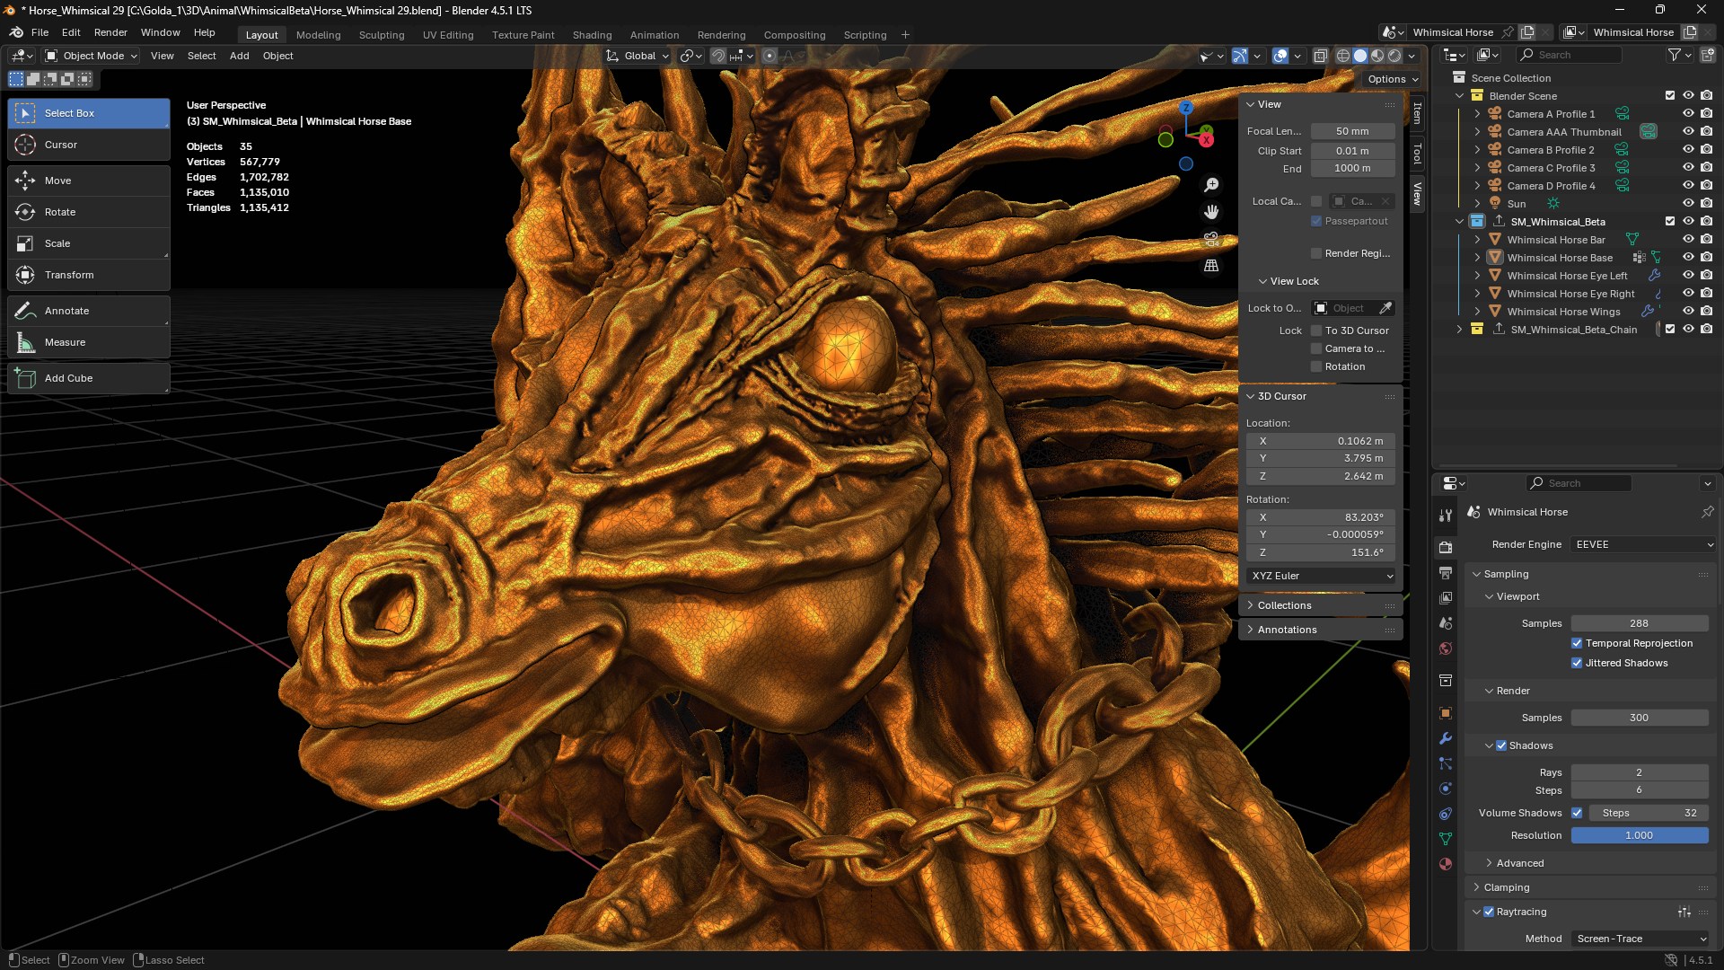Open the Material properties tab icon
The image size is (1724, 970).
[x=1446, y=864]
